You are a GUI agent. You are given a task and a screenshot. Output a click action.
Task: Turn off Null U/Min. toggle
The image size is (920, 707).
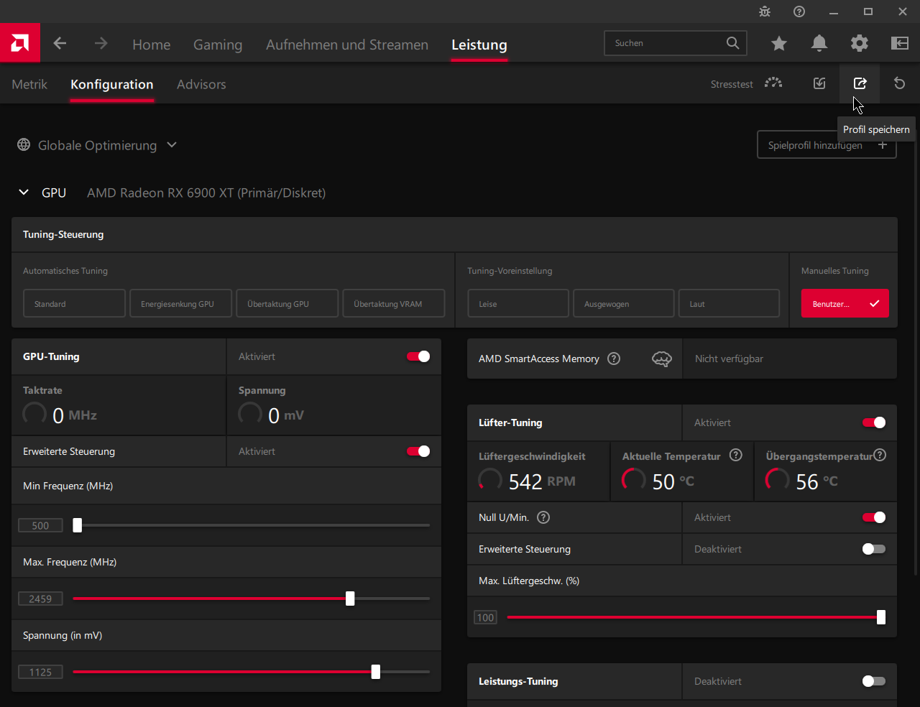[x=873, y=517]
